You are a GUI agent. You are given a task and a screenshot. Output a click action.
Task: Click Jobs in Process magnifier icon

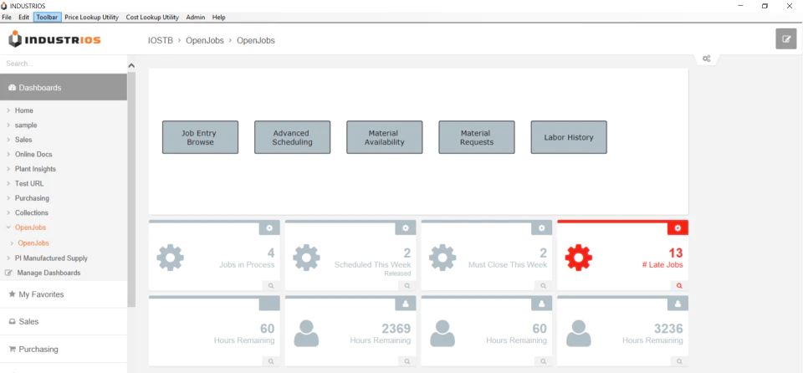click(271, 286)
